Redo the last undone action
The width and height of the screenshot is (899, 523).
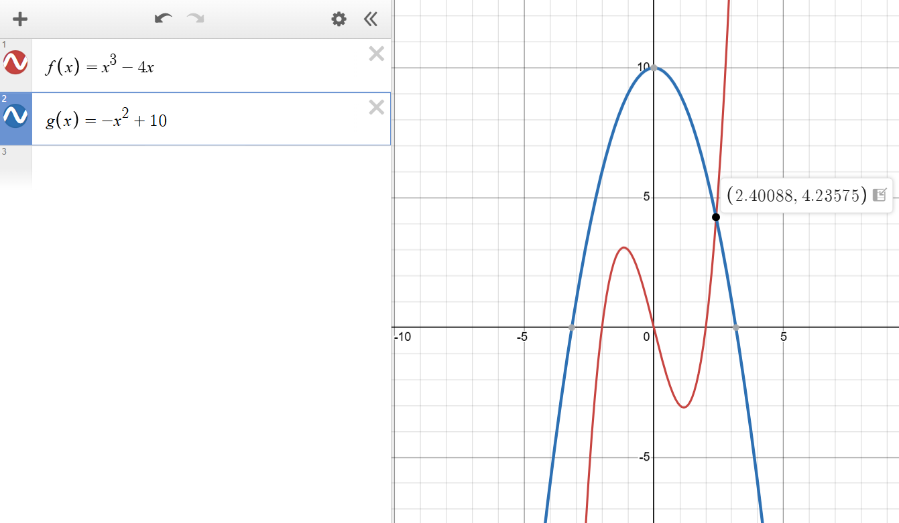[x=196, y=19]
